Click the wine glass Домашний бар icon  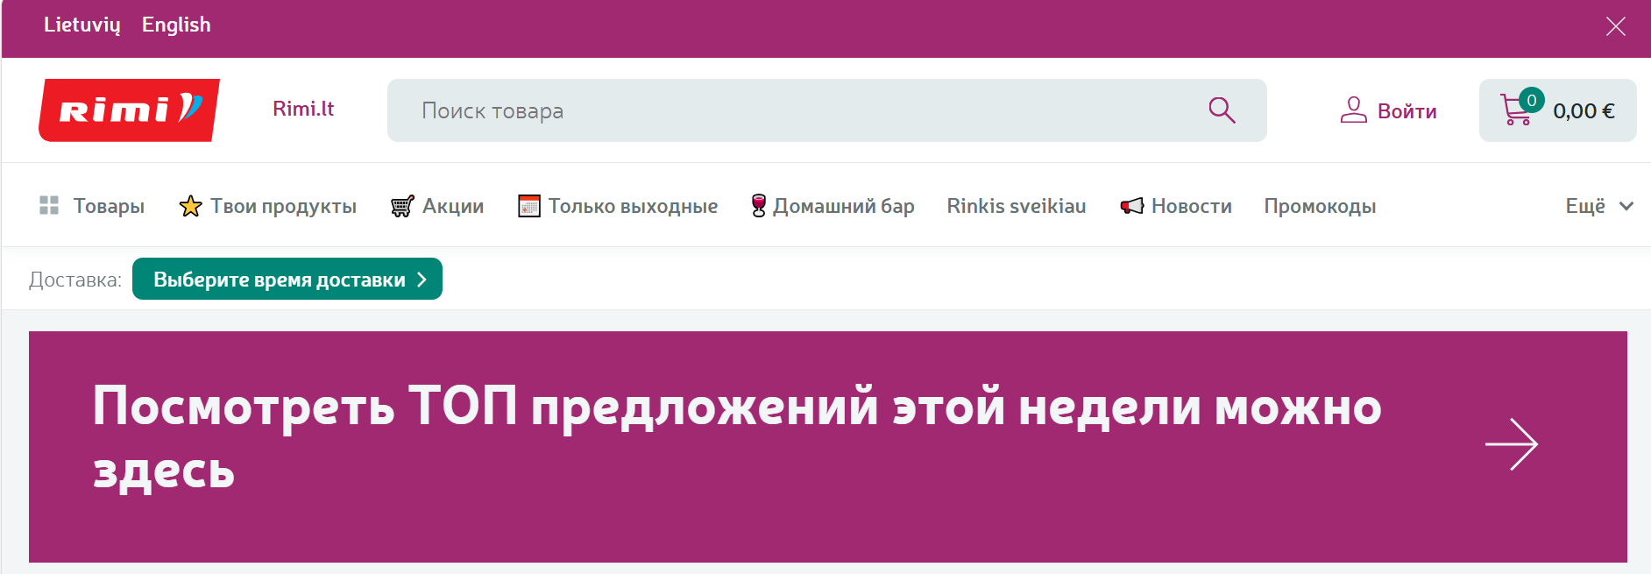(759, 206)
